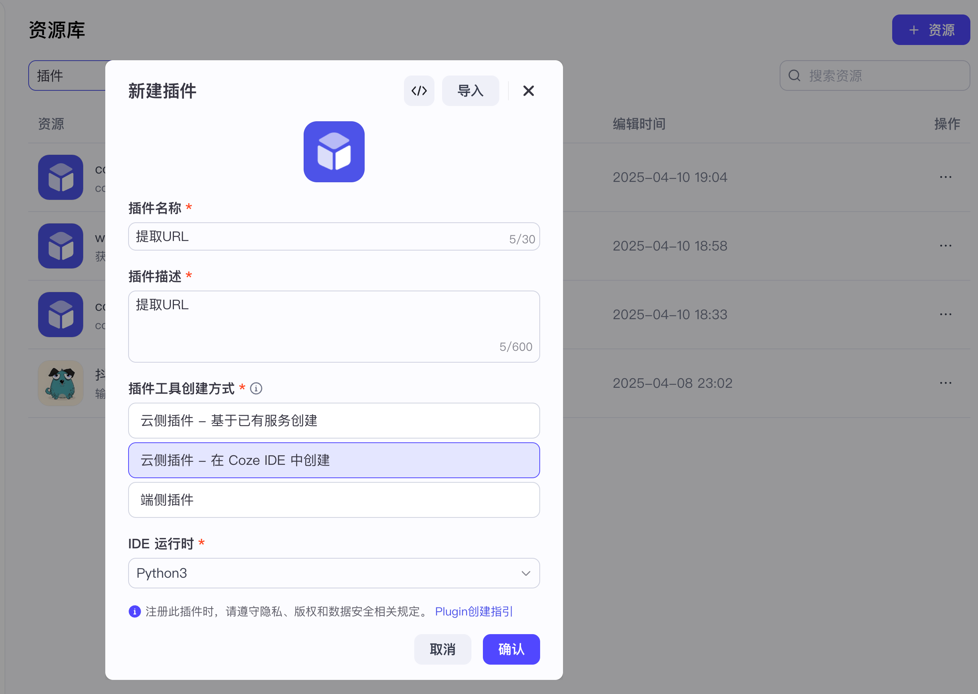
Task: Open the code view via </> icon
Action: pyautogui.click(x=419, y=91)
